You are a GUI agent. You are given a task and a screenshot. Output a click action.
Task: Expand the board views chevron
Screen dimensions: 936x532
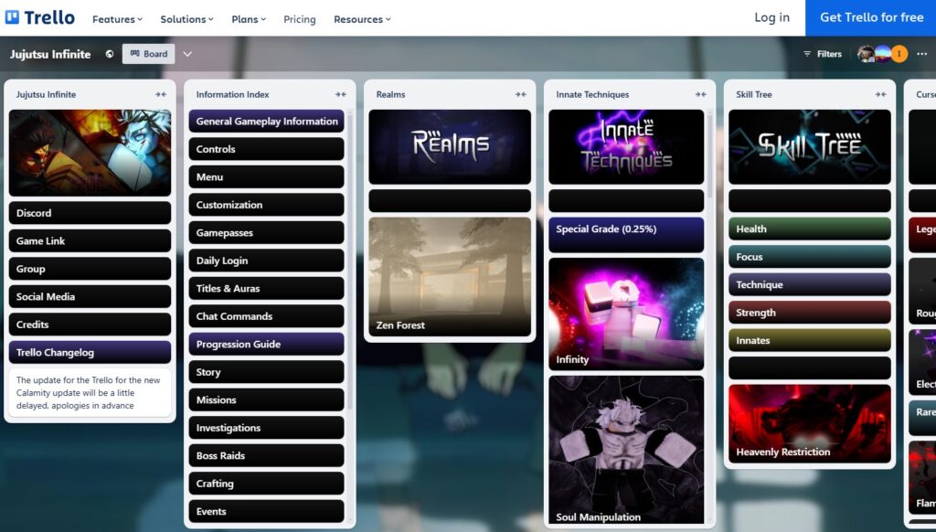click(187, 54)
